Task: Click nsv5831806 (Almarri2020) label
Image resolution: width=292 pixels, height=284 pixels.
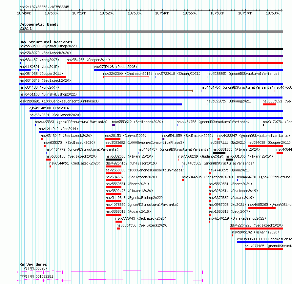Action: [x=249, y=156]
